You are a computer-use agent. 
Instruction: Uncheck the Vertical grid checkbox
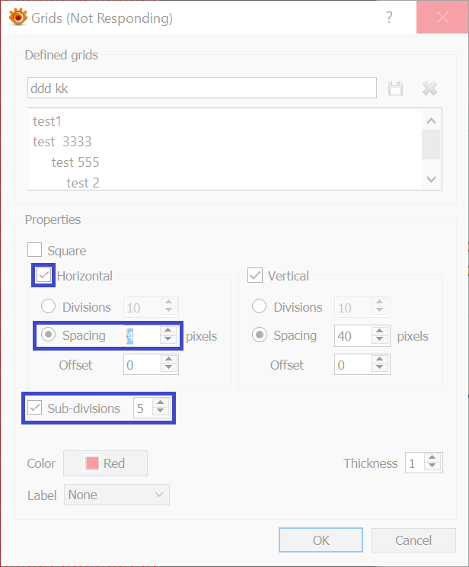(255, 276)
